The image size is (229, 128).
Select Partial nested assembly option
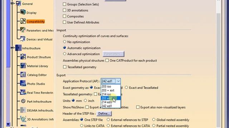154,126
